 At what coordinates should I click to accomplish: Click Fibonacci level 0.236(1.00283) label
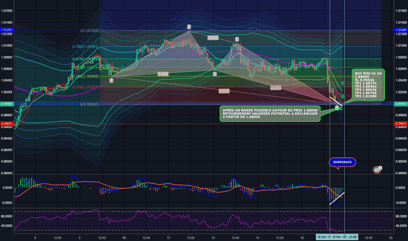(86, 87)
